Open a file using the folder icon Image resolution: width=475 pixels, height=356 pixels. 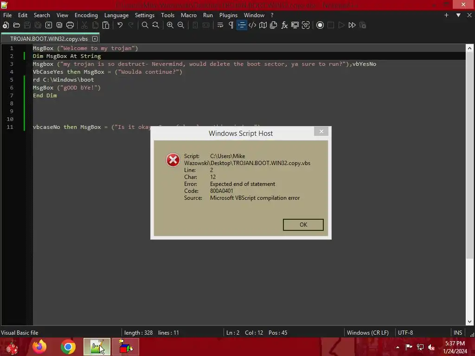click(x=17, y=25)
